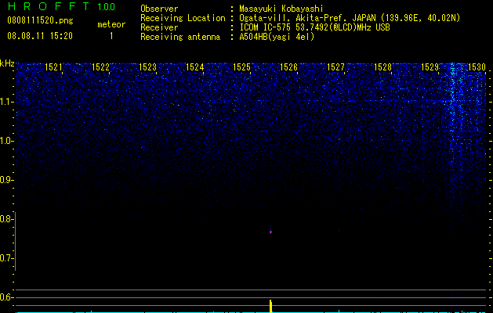Screen dimensions: 493x313
Task: Click the observer name Masayuki Kobayashi
Action: coord(281,9)
